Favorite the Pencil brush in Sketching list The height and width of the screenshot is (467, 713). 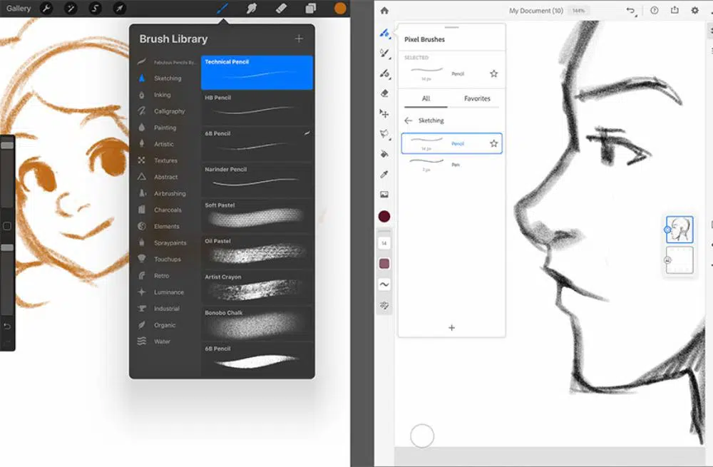493,143
